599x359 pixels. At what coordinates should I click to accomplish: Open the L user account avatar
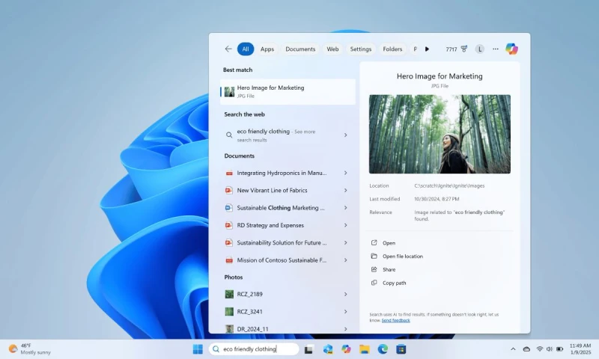(x=480, y=49)
